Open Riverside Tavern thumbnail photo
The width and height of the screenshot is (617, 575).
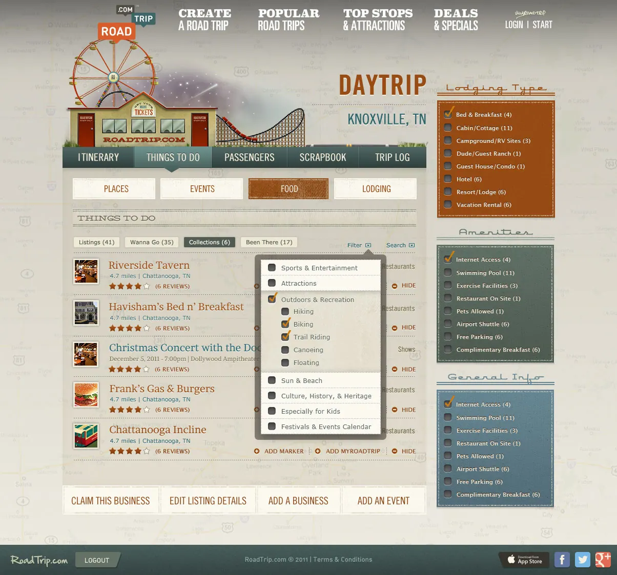(86, 271)
